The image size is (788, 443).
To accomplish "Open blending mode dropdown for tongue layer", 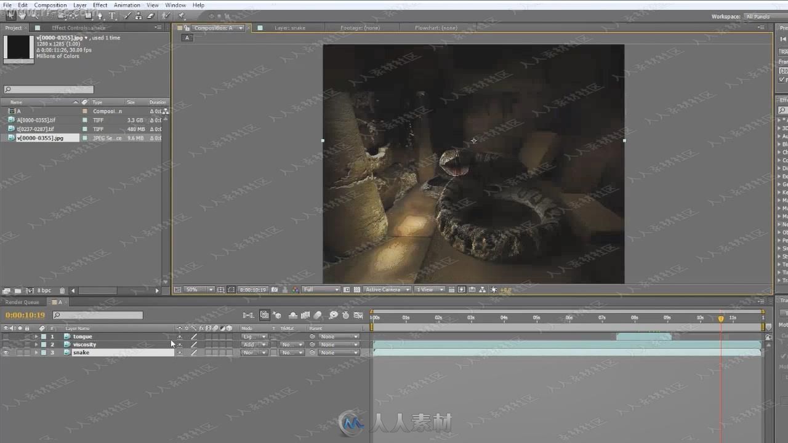I will coord(254,337).
